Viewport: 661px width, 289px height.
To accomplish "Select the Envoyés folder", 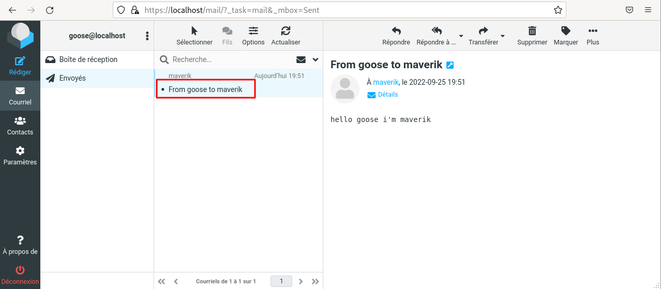I will tap(72, 78).
